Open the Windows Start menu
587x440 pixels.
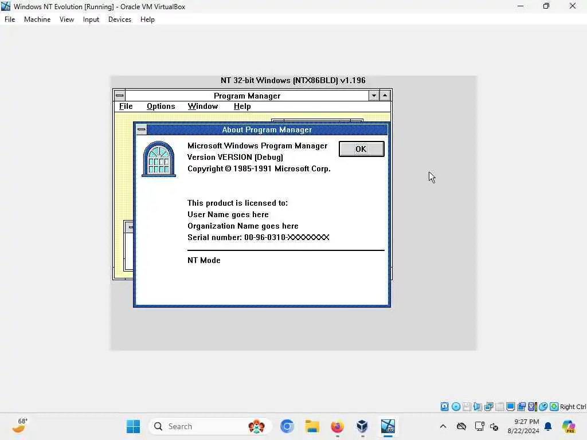tap(133, 426)
